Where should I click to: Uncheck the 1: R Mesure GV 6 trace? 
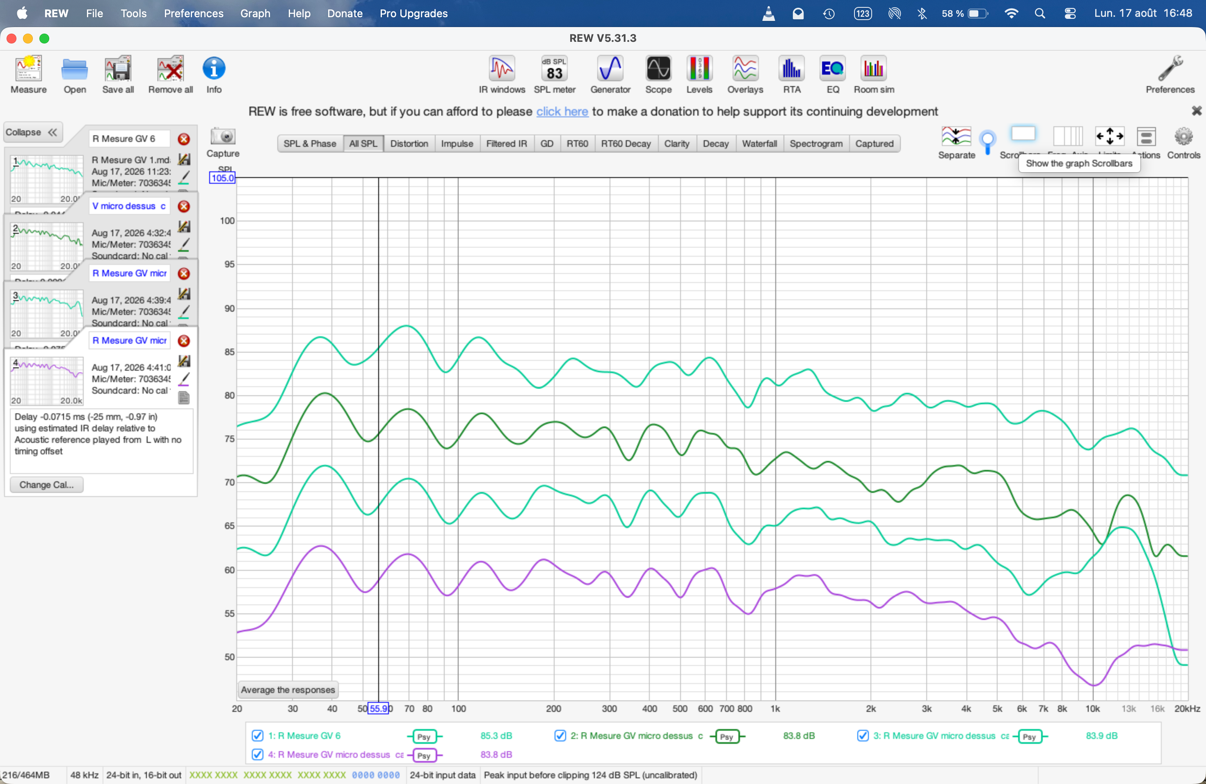[258, 735]
